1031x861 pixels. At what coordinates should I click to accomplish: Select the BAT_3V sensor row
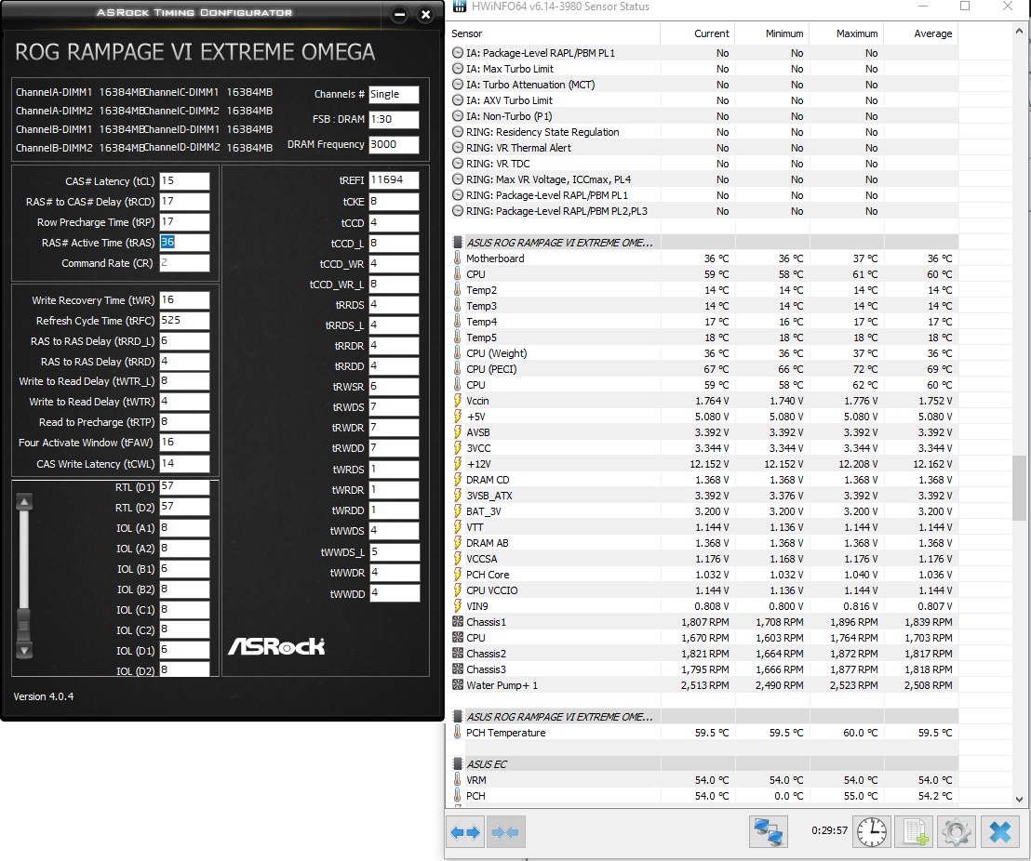coord(703,511)
